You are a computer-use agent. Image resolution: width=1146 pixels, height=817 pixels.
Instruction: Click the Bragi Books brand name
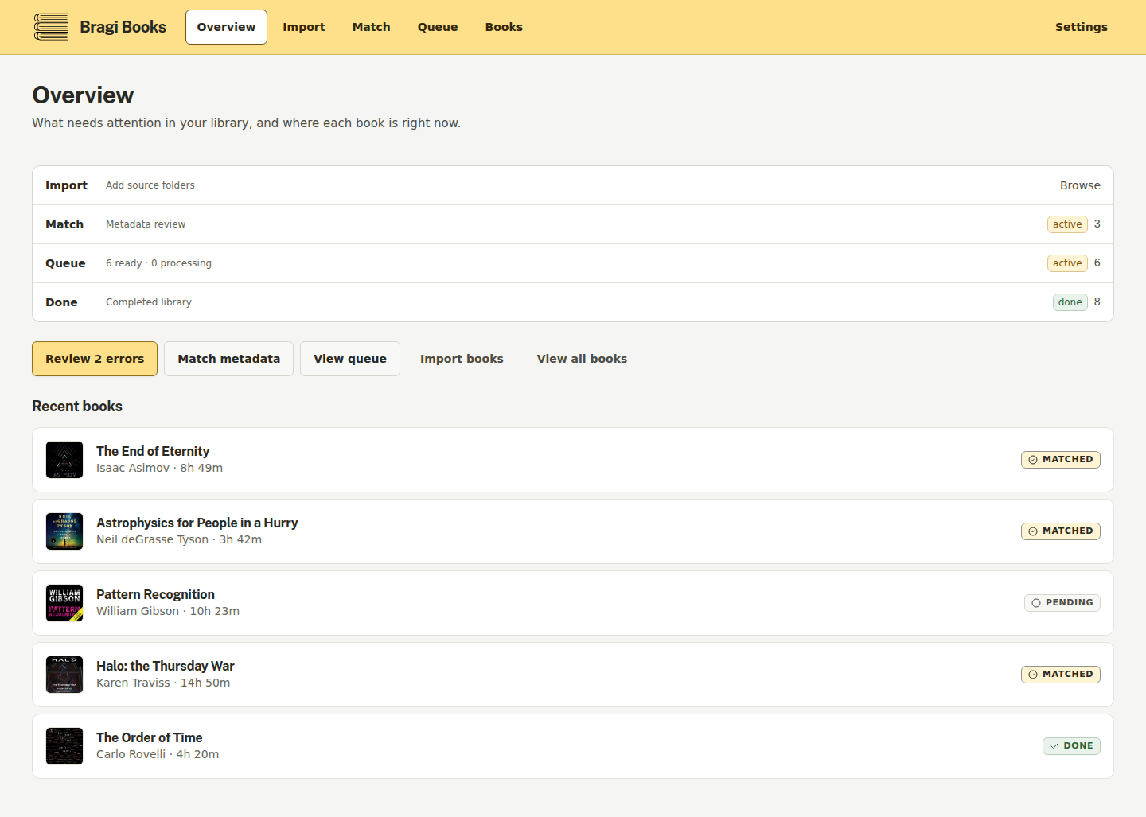pyautogui.click(x=123, y=27)
